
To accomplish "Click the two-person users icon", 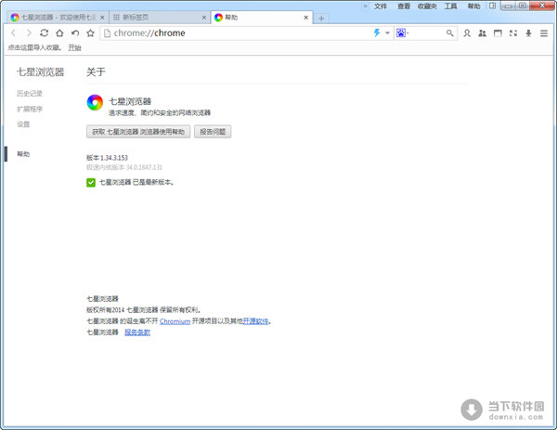I will click(482, 33).
